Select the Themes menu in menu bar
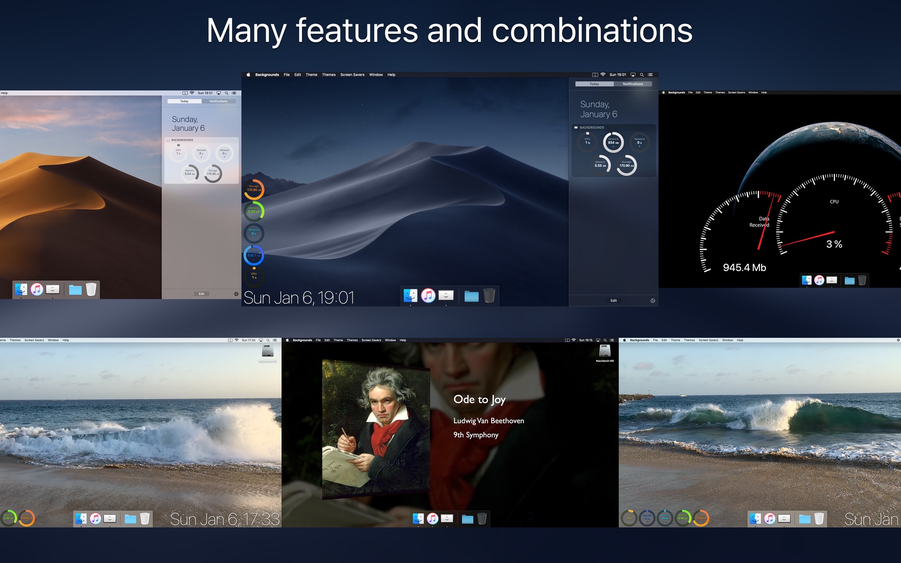This screenshot has width=901, height=563. point(328,75)
